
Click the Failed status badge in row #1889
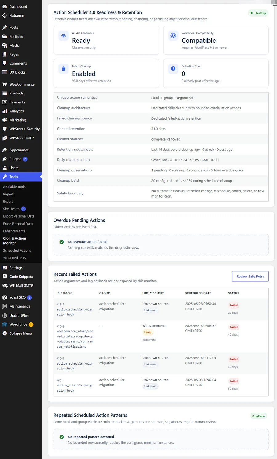tap(234, 305)
